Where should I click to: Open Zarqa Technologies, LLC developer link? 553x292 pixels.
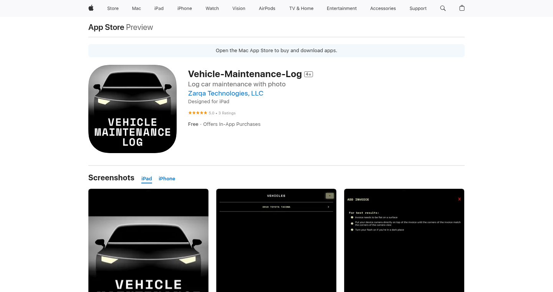coord(226,93)
